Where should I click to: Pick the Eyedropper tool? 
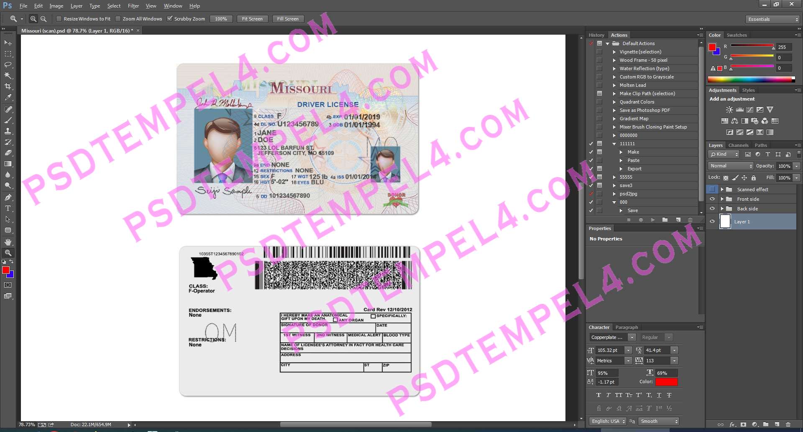click(x=8, y=97)
